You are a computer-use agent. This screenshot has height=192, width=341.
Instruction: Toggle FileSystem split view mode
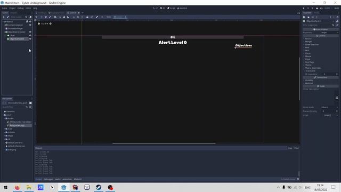pyautogui.click(x=30, y=103)
